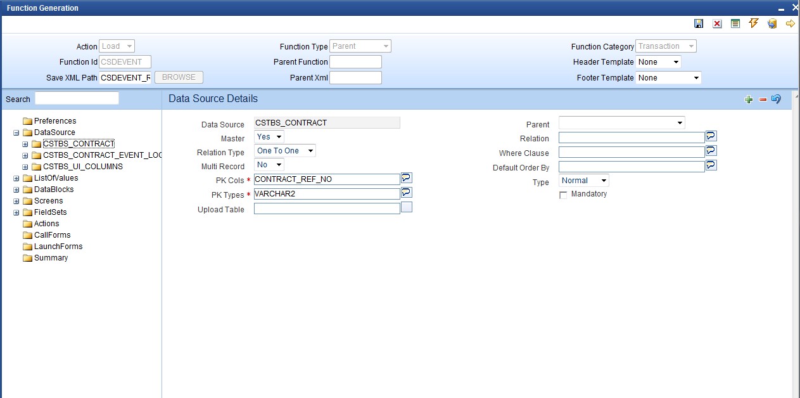Viewport: 800px width, 398px height.
Task: Expand the CSTBS_UI_COLUMNS node
Action: pyautogui.click(x=25, y=167)
